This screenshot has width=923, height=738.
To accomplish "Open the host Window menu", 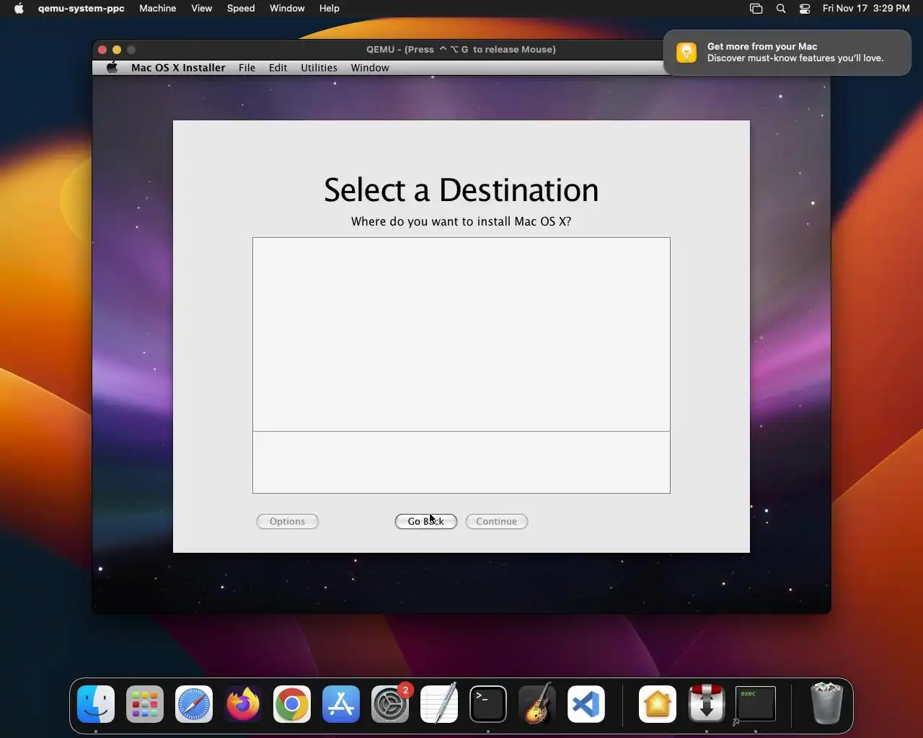I will pos(287,9).
